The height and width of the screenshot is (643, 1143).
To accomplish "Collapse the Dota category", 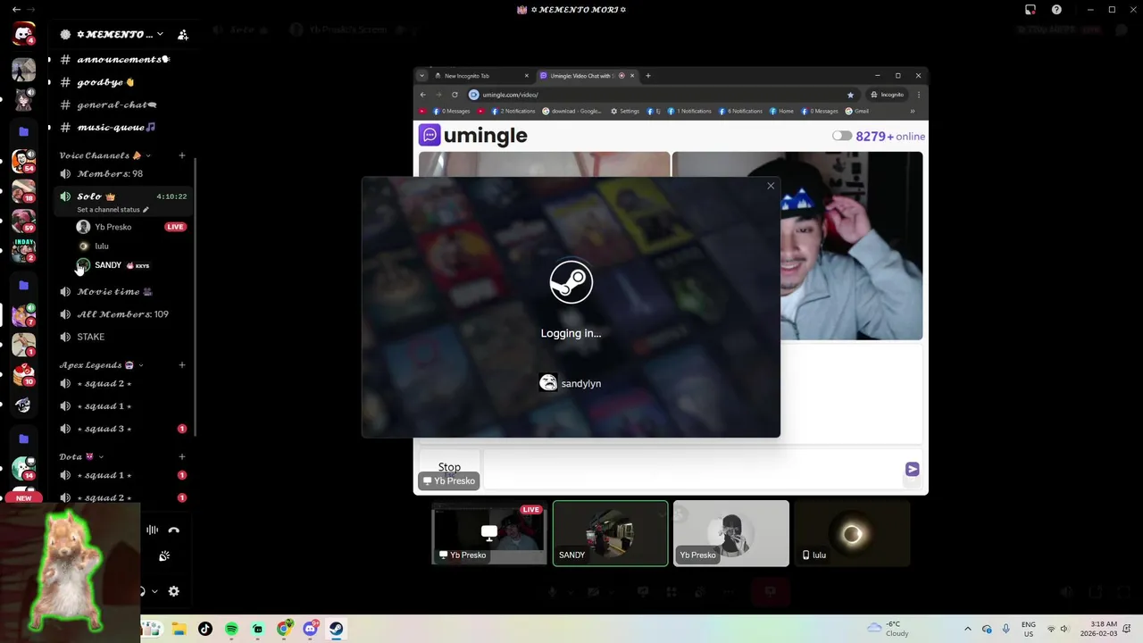I will click(102, 456).
